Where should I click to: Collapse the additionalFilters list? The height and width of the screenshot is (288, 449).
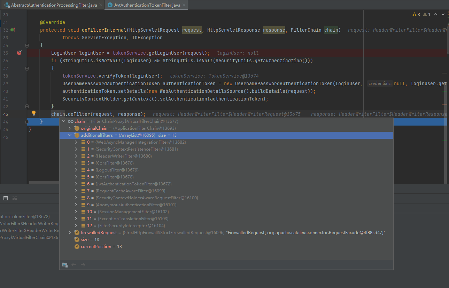click(70, 135)
